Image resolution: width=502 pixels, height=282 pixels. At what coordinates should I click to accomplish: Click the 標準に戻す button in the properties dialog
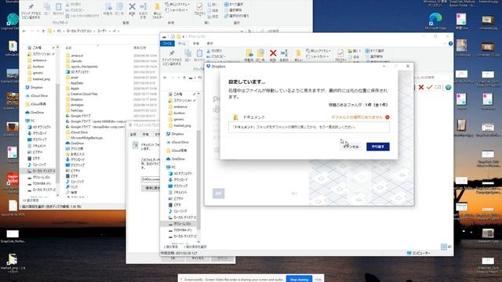(151, 188)
